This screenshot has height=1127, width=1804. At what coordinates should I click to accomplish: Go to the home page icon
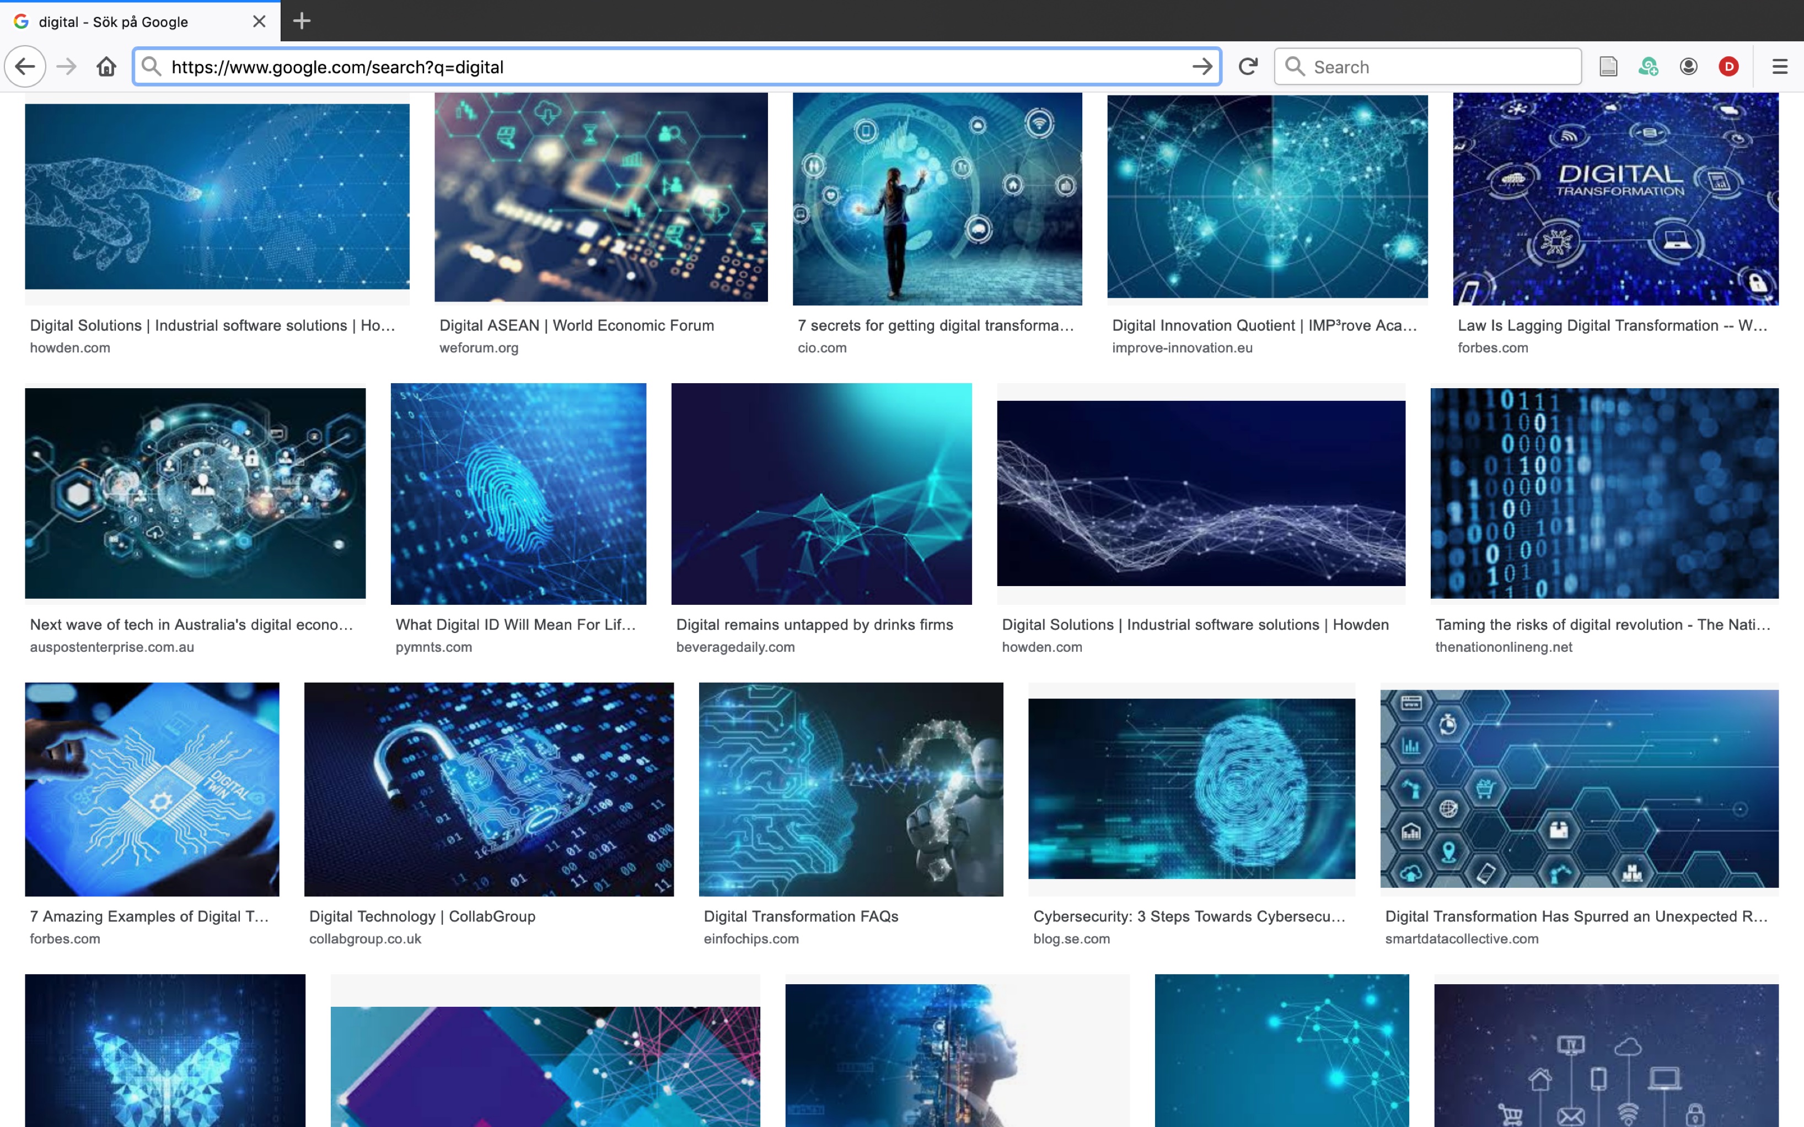(106, 67)
